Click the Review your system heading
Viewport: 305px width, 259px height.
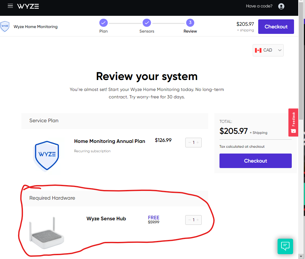[147, 76]
